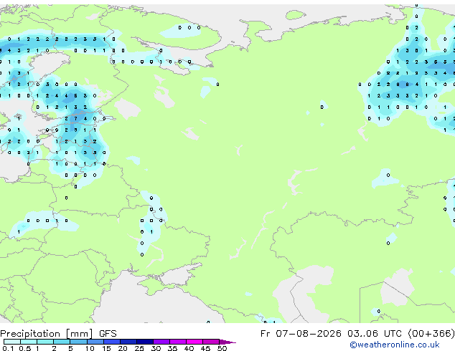455x351 pixels.
Task: Select the magenta swatch between 40 and 45
Action: [x=194, y=342]
